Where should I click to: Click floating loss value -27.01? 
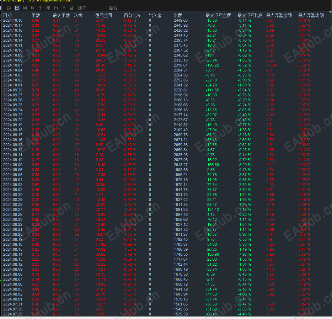(211, 50)
